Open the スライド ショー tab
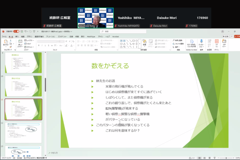Image resolution: width=240 pixels, height=160 pixels. coord(62,36)
